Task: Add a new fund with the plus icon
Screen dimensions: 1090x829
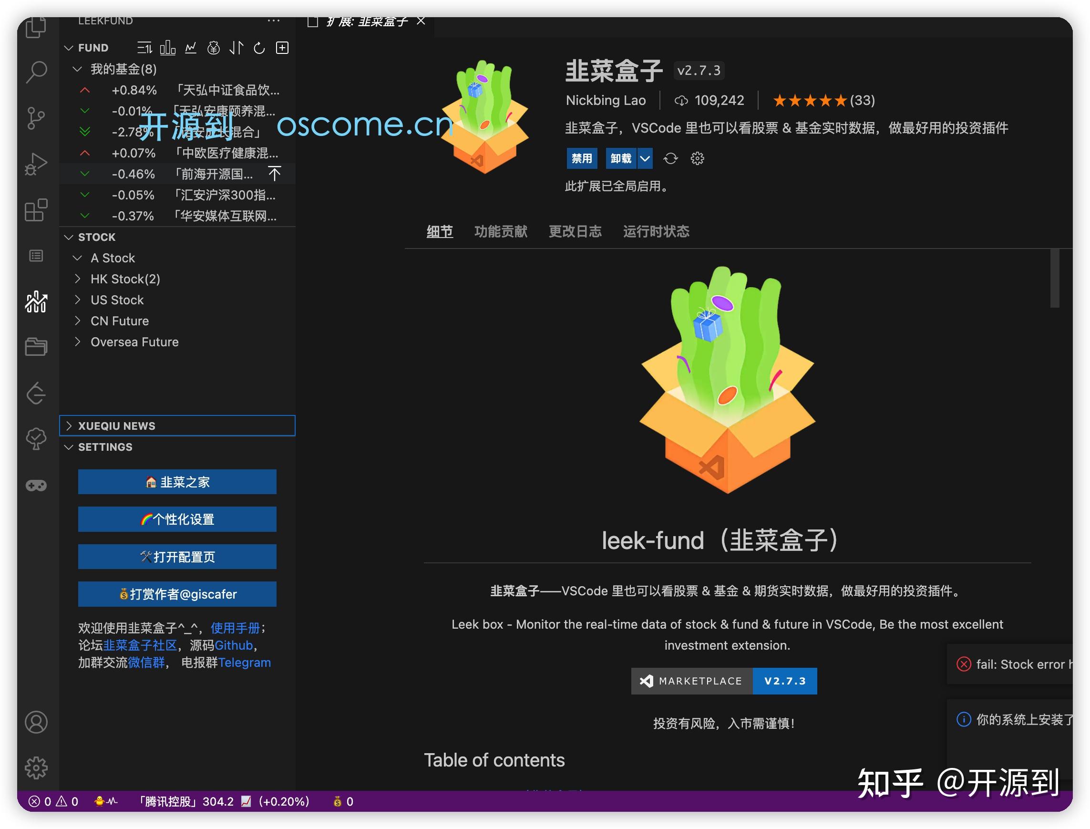Action: pyautogui.click(x=282, y=48)
